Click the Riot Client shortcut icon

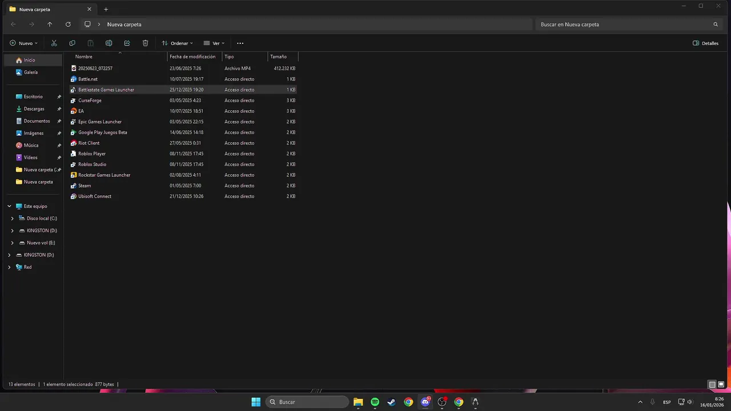(74, 143)
